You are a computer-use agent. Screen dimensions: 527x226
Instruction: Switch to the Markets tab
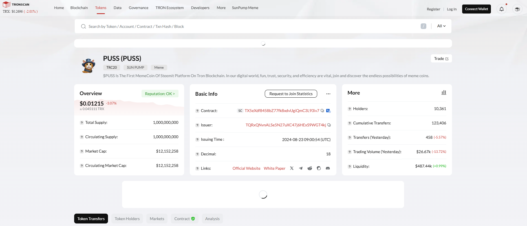click(x=157, y=219)
